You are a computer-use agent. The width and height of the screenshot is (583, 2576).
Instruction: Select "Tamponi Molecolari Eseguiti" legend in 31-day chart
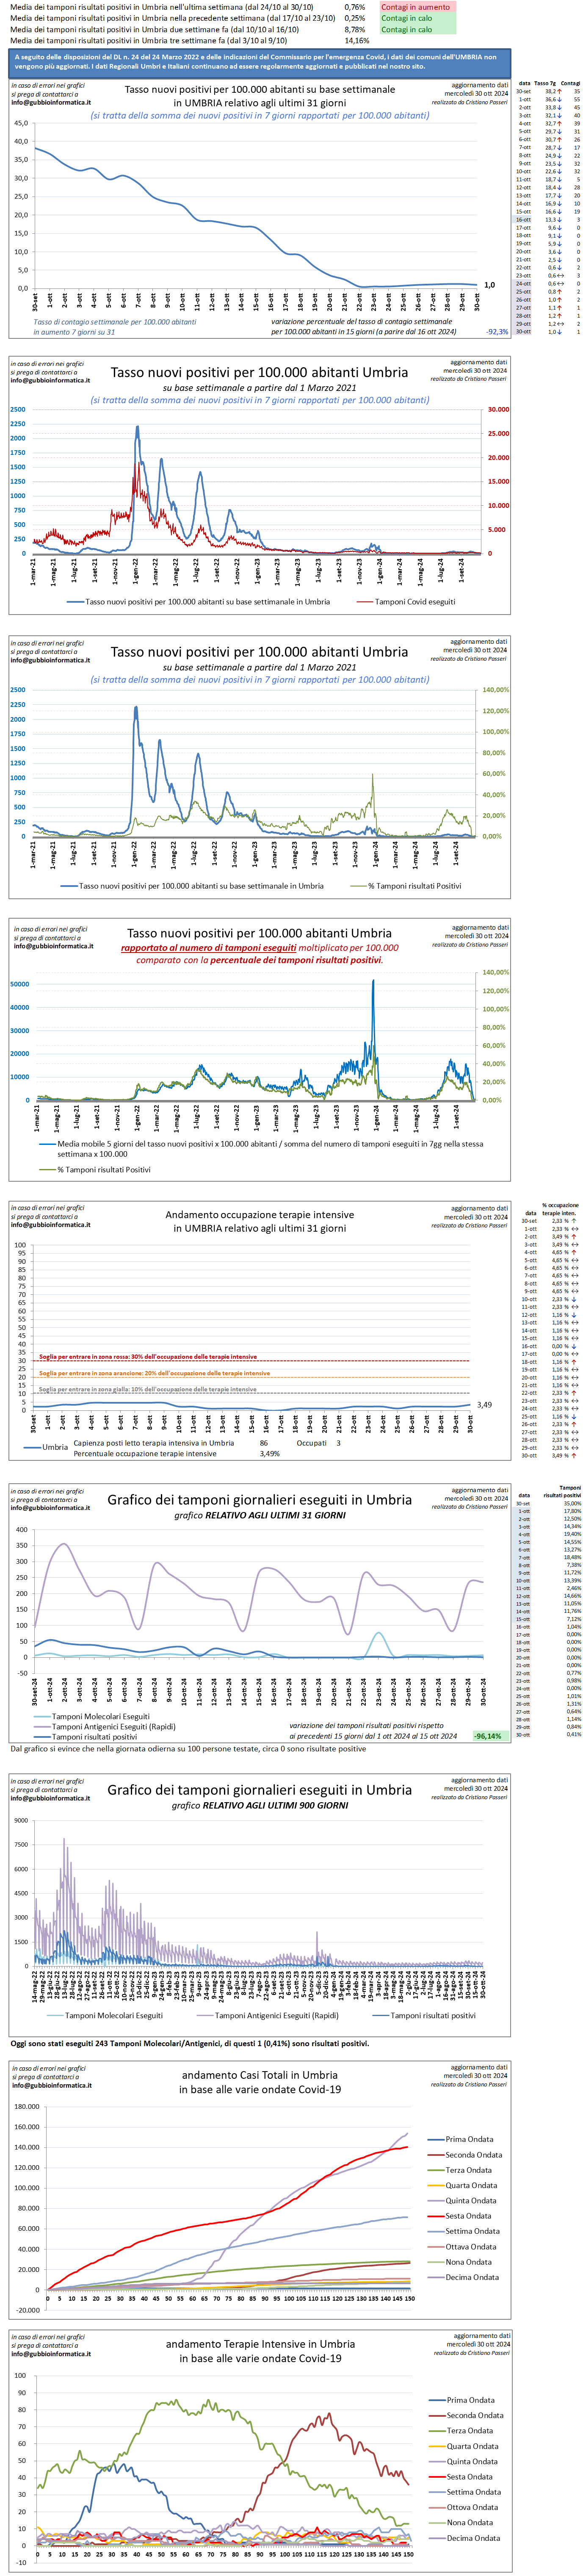(100, 1716)
